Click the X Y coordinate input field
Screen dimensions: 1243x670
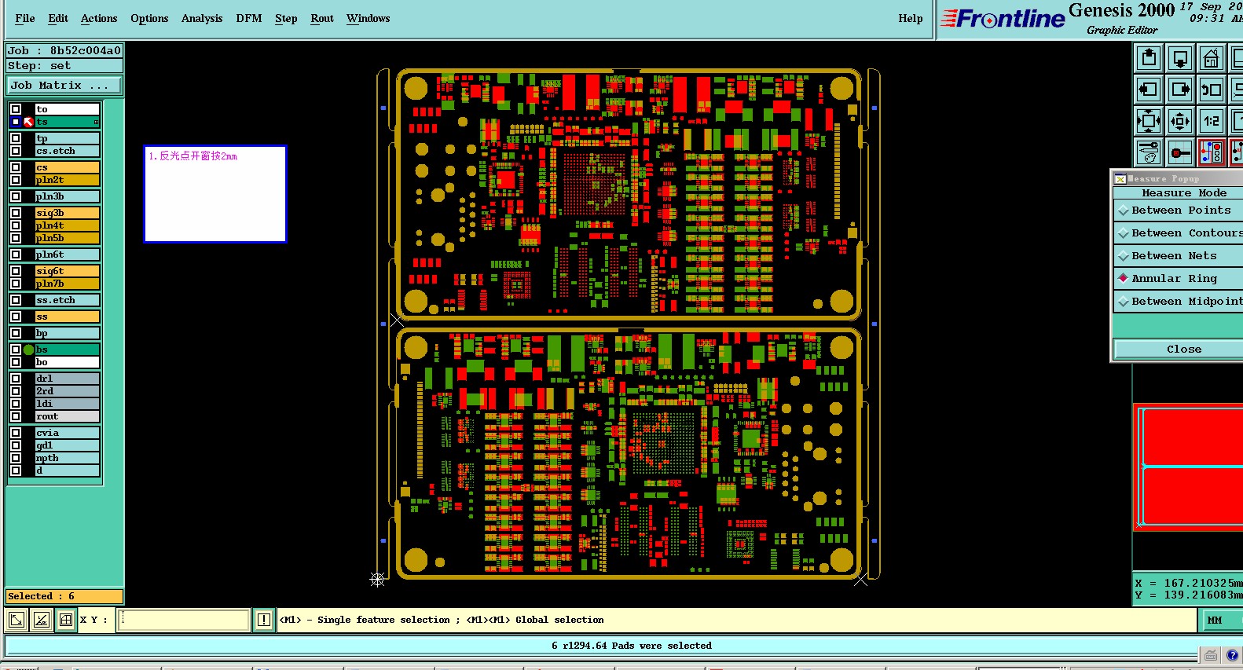(x=184, y=620)
